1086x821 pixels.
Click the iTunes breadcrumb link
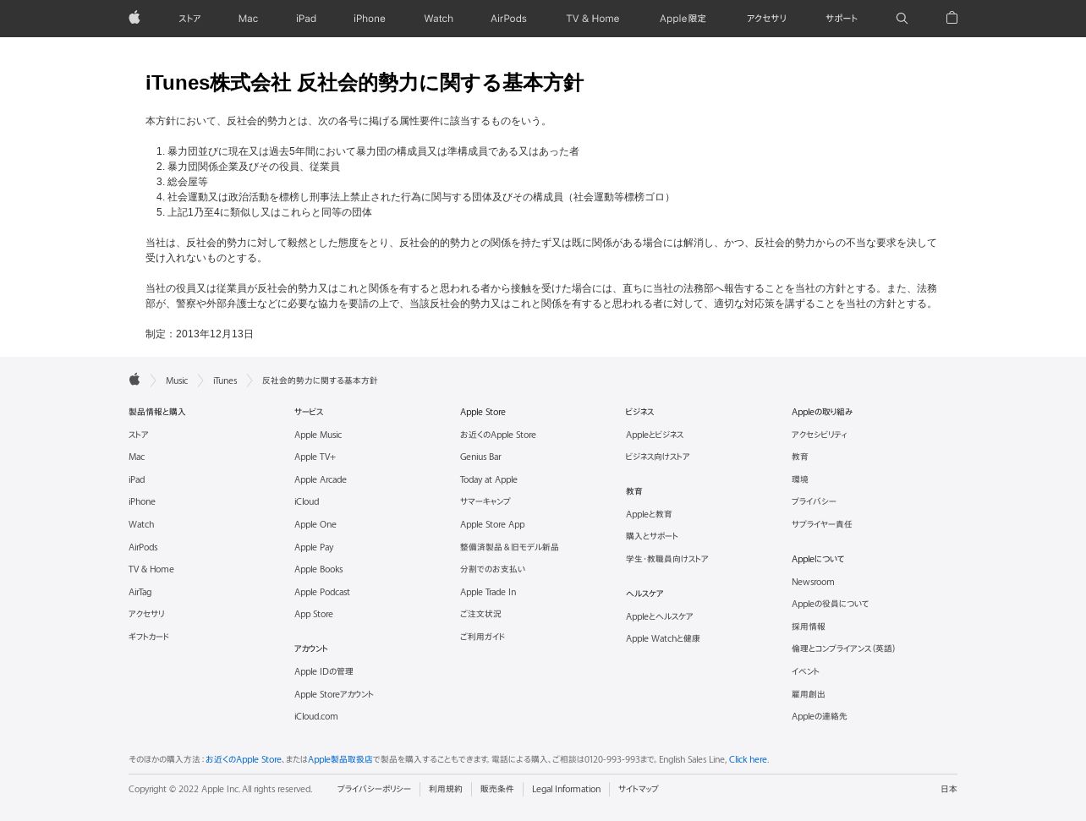[x=225, y=380]
